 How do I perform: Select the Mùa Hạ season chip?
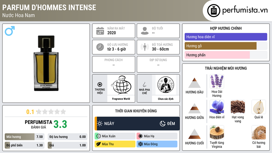pyautogui.click(x=157, y=136)
